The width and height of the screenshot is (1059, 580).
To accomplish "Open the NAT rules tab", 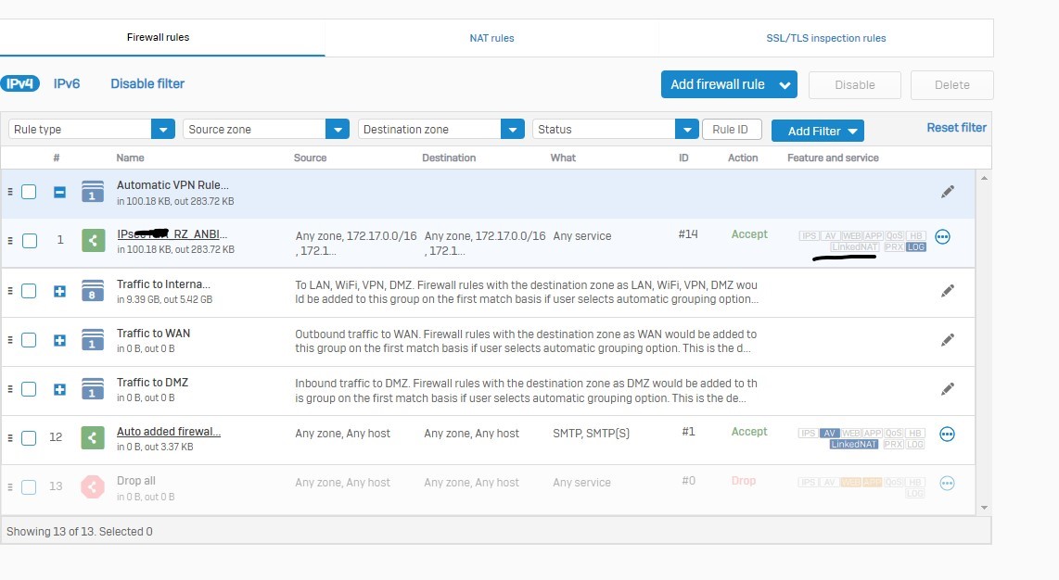I will click(x=491, y=38).
